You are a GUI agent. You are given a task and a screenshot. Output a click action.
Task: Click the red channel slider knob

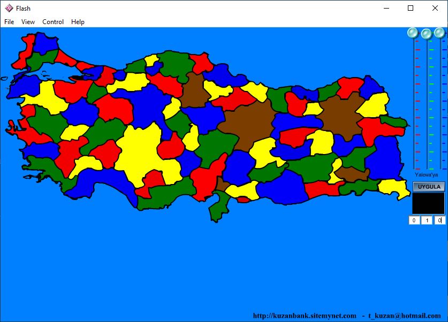pos(413,33)
